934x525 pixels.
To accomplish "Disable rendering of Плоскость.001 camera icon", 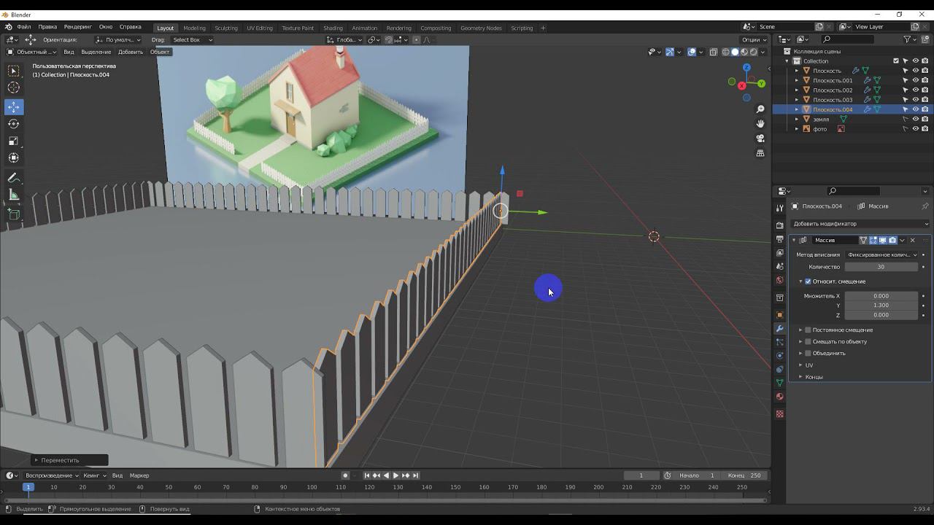I will pyautogui.click(x=925, y=80).
